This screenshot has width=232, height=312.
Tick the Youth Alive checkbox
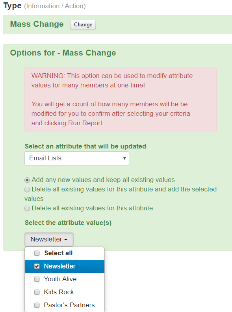tap(37, 279)
